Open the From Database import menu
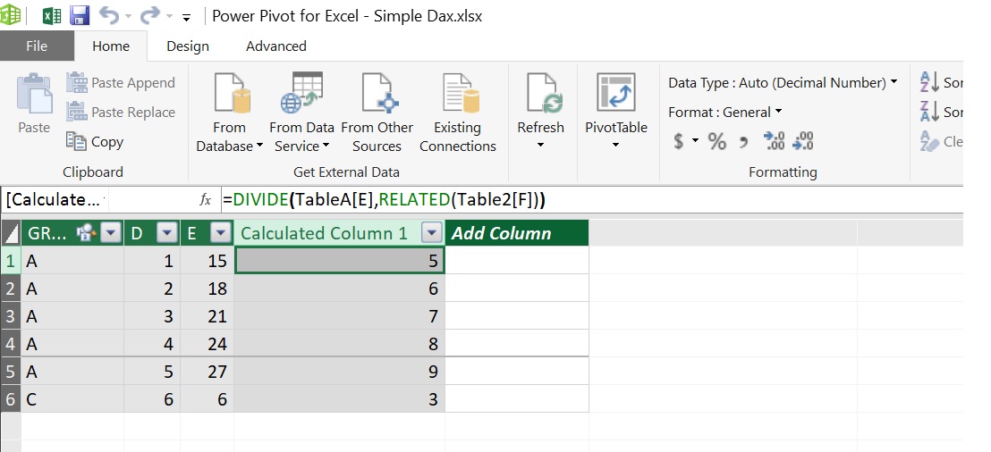 pos(230,113)
